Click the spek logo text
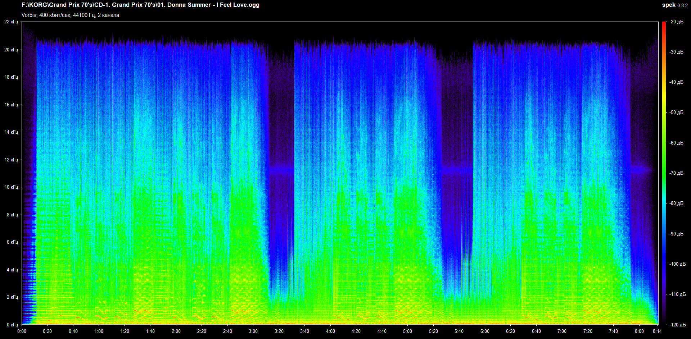This screenshot has width=691, height=339. tap(668, 5)
